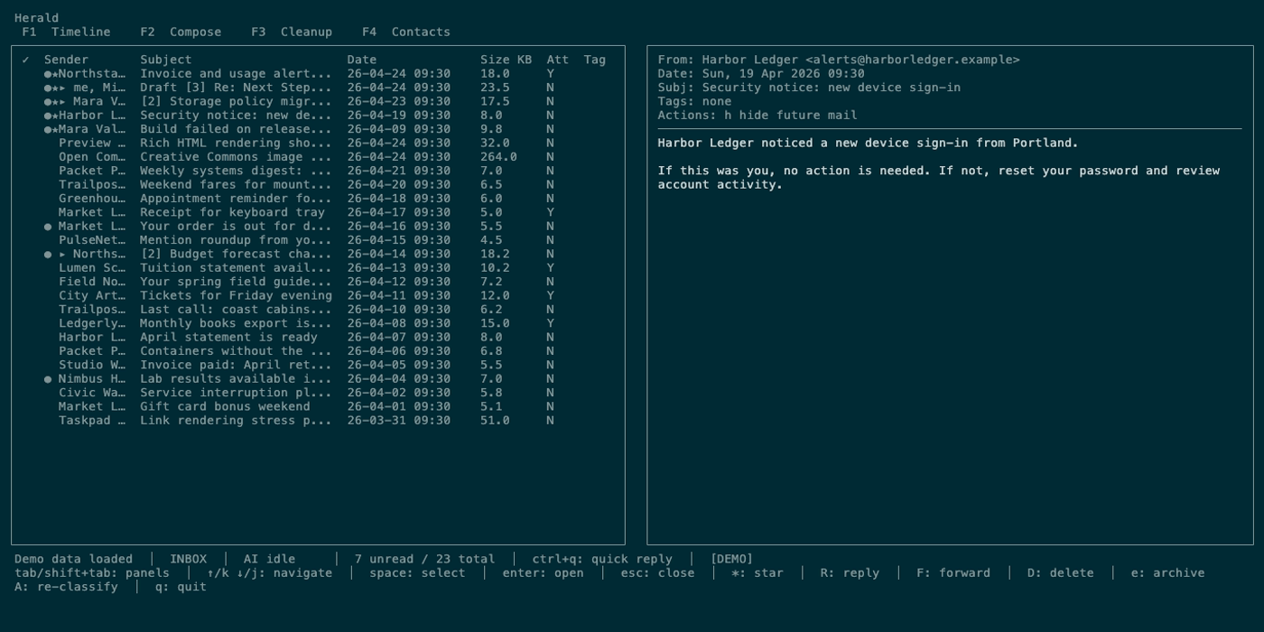Expand thread arrow on Draft [3] Re: Next Step row
The height and width of the screenshot is (632, 1264).
tap(62, 88)
